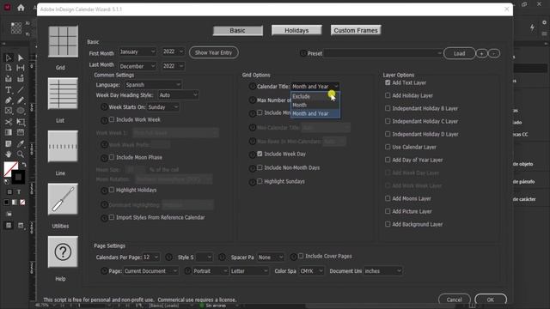Open Last Month December dropdown

click(137, 66)
